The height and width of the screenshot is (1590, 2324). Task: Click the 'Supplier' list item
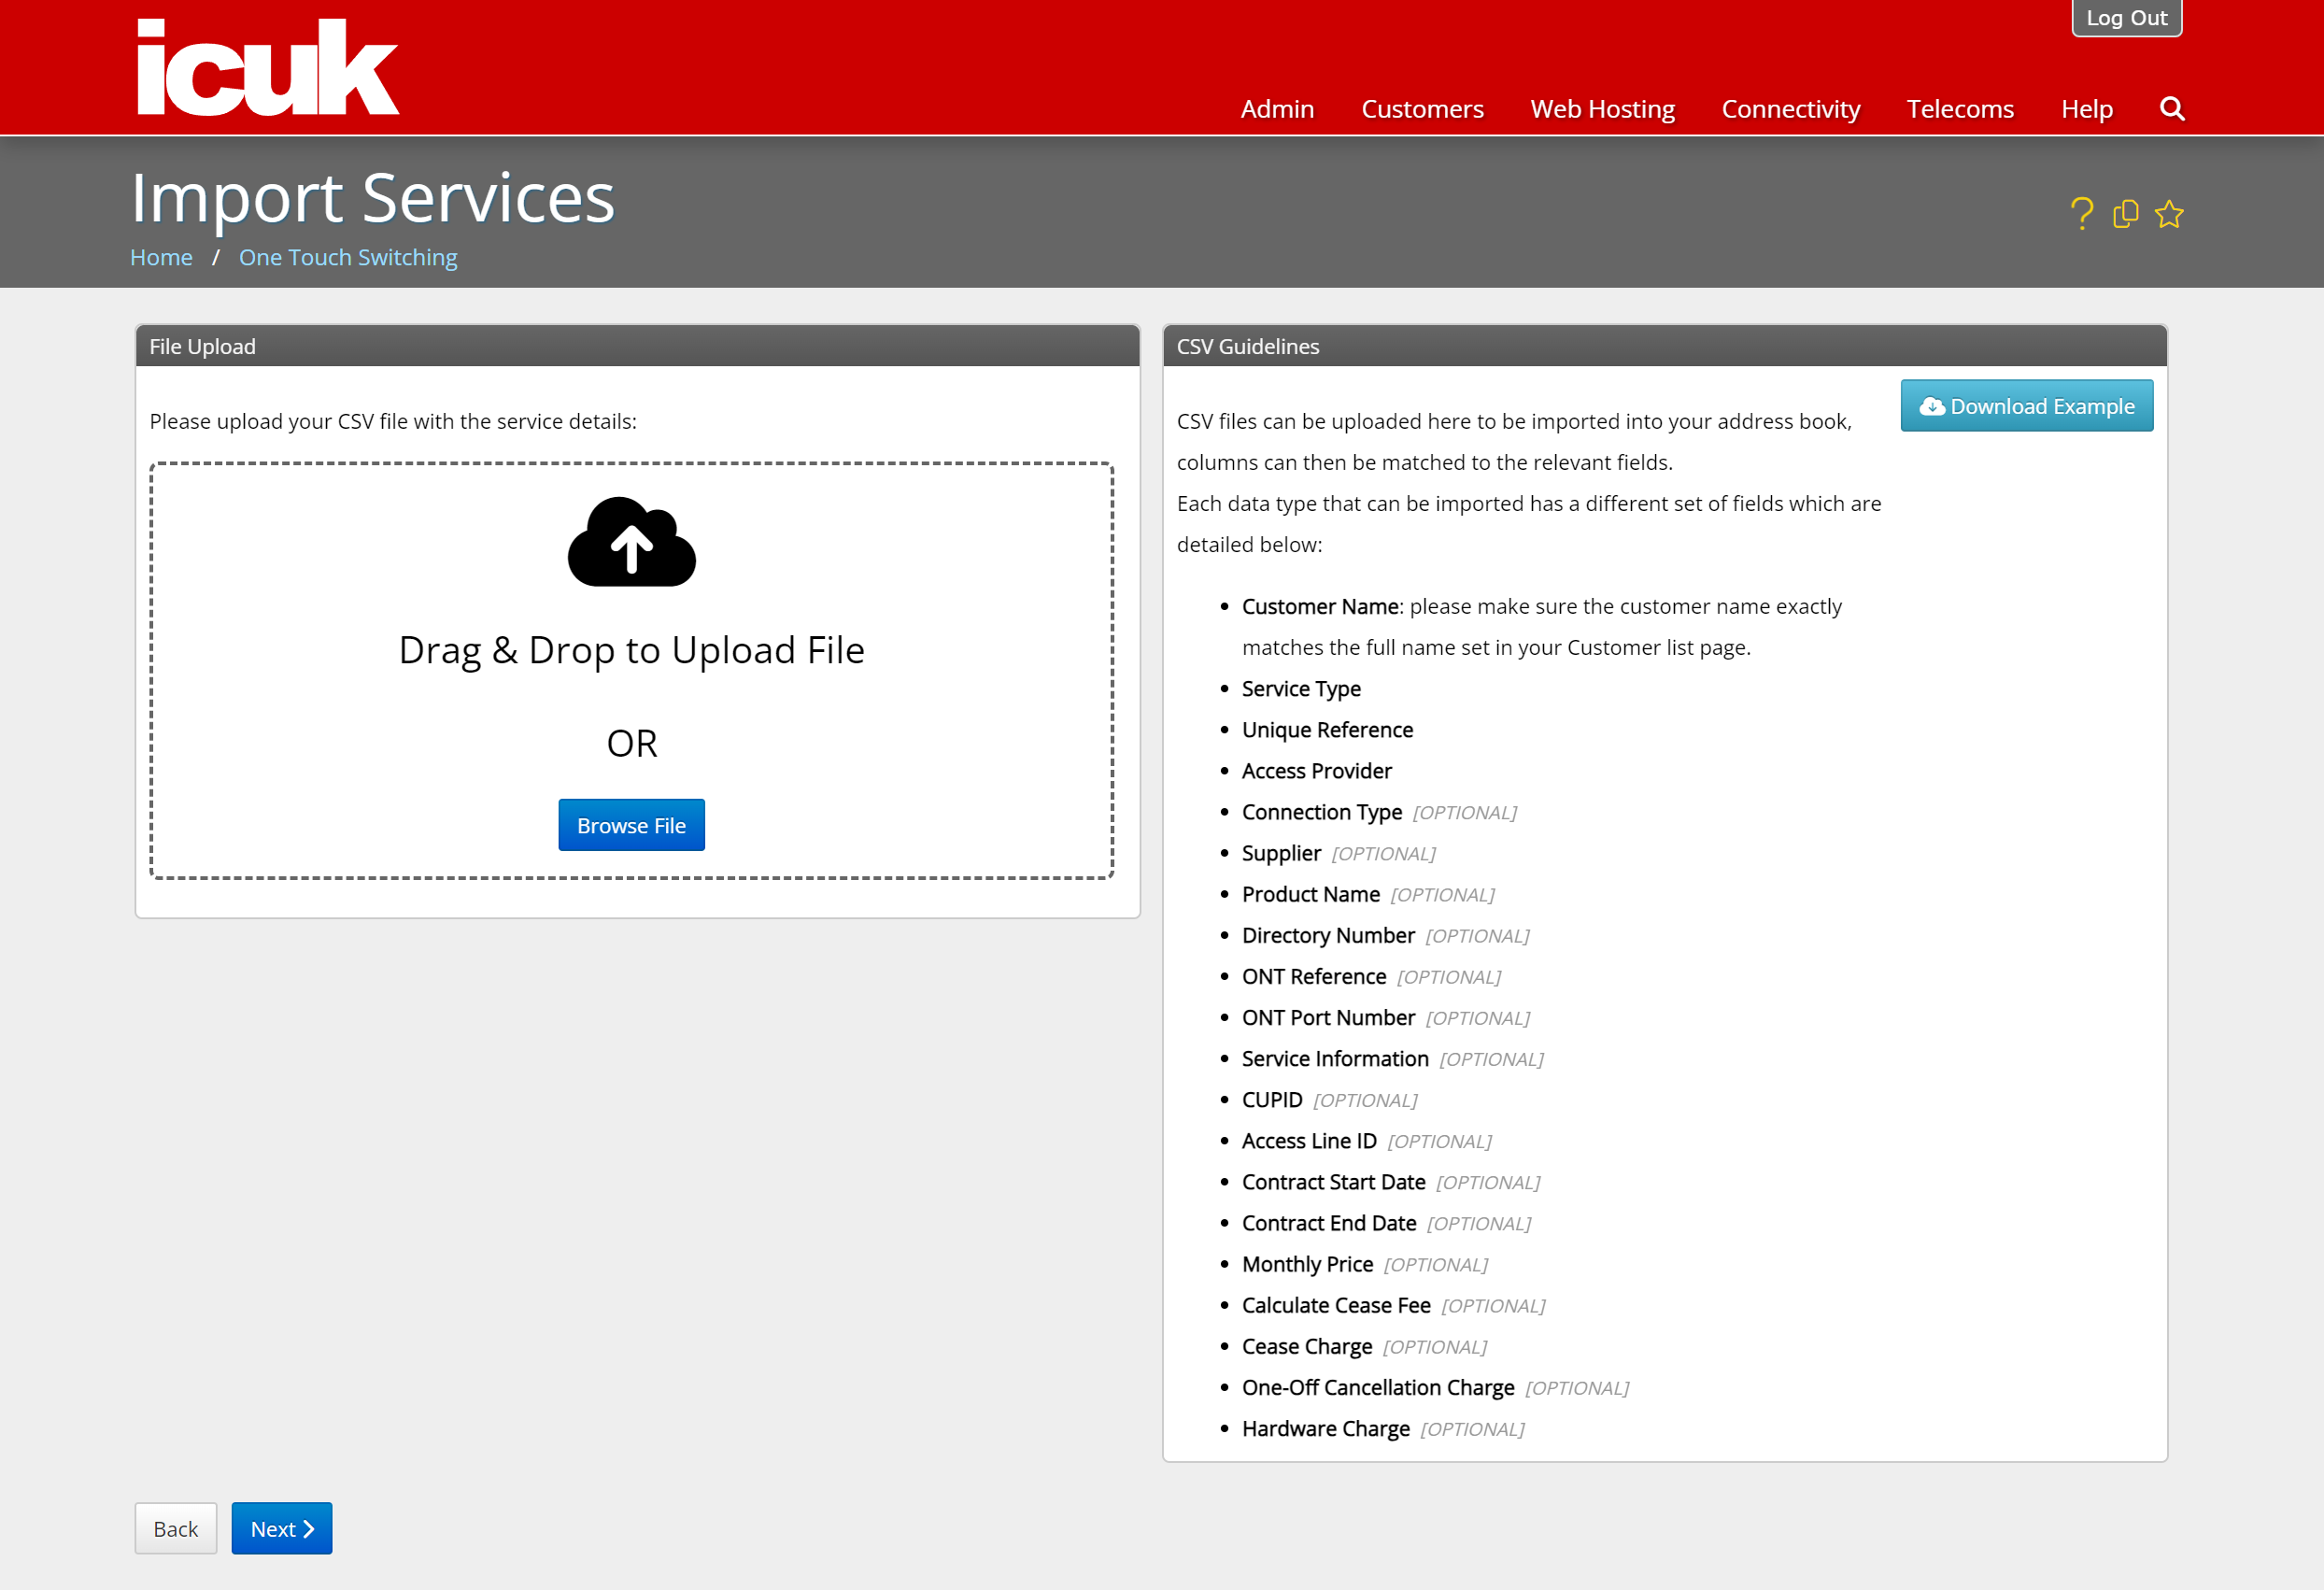coord(1338,853)
